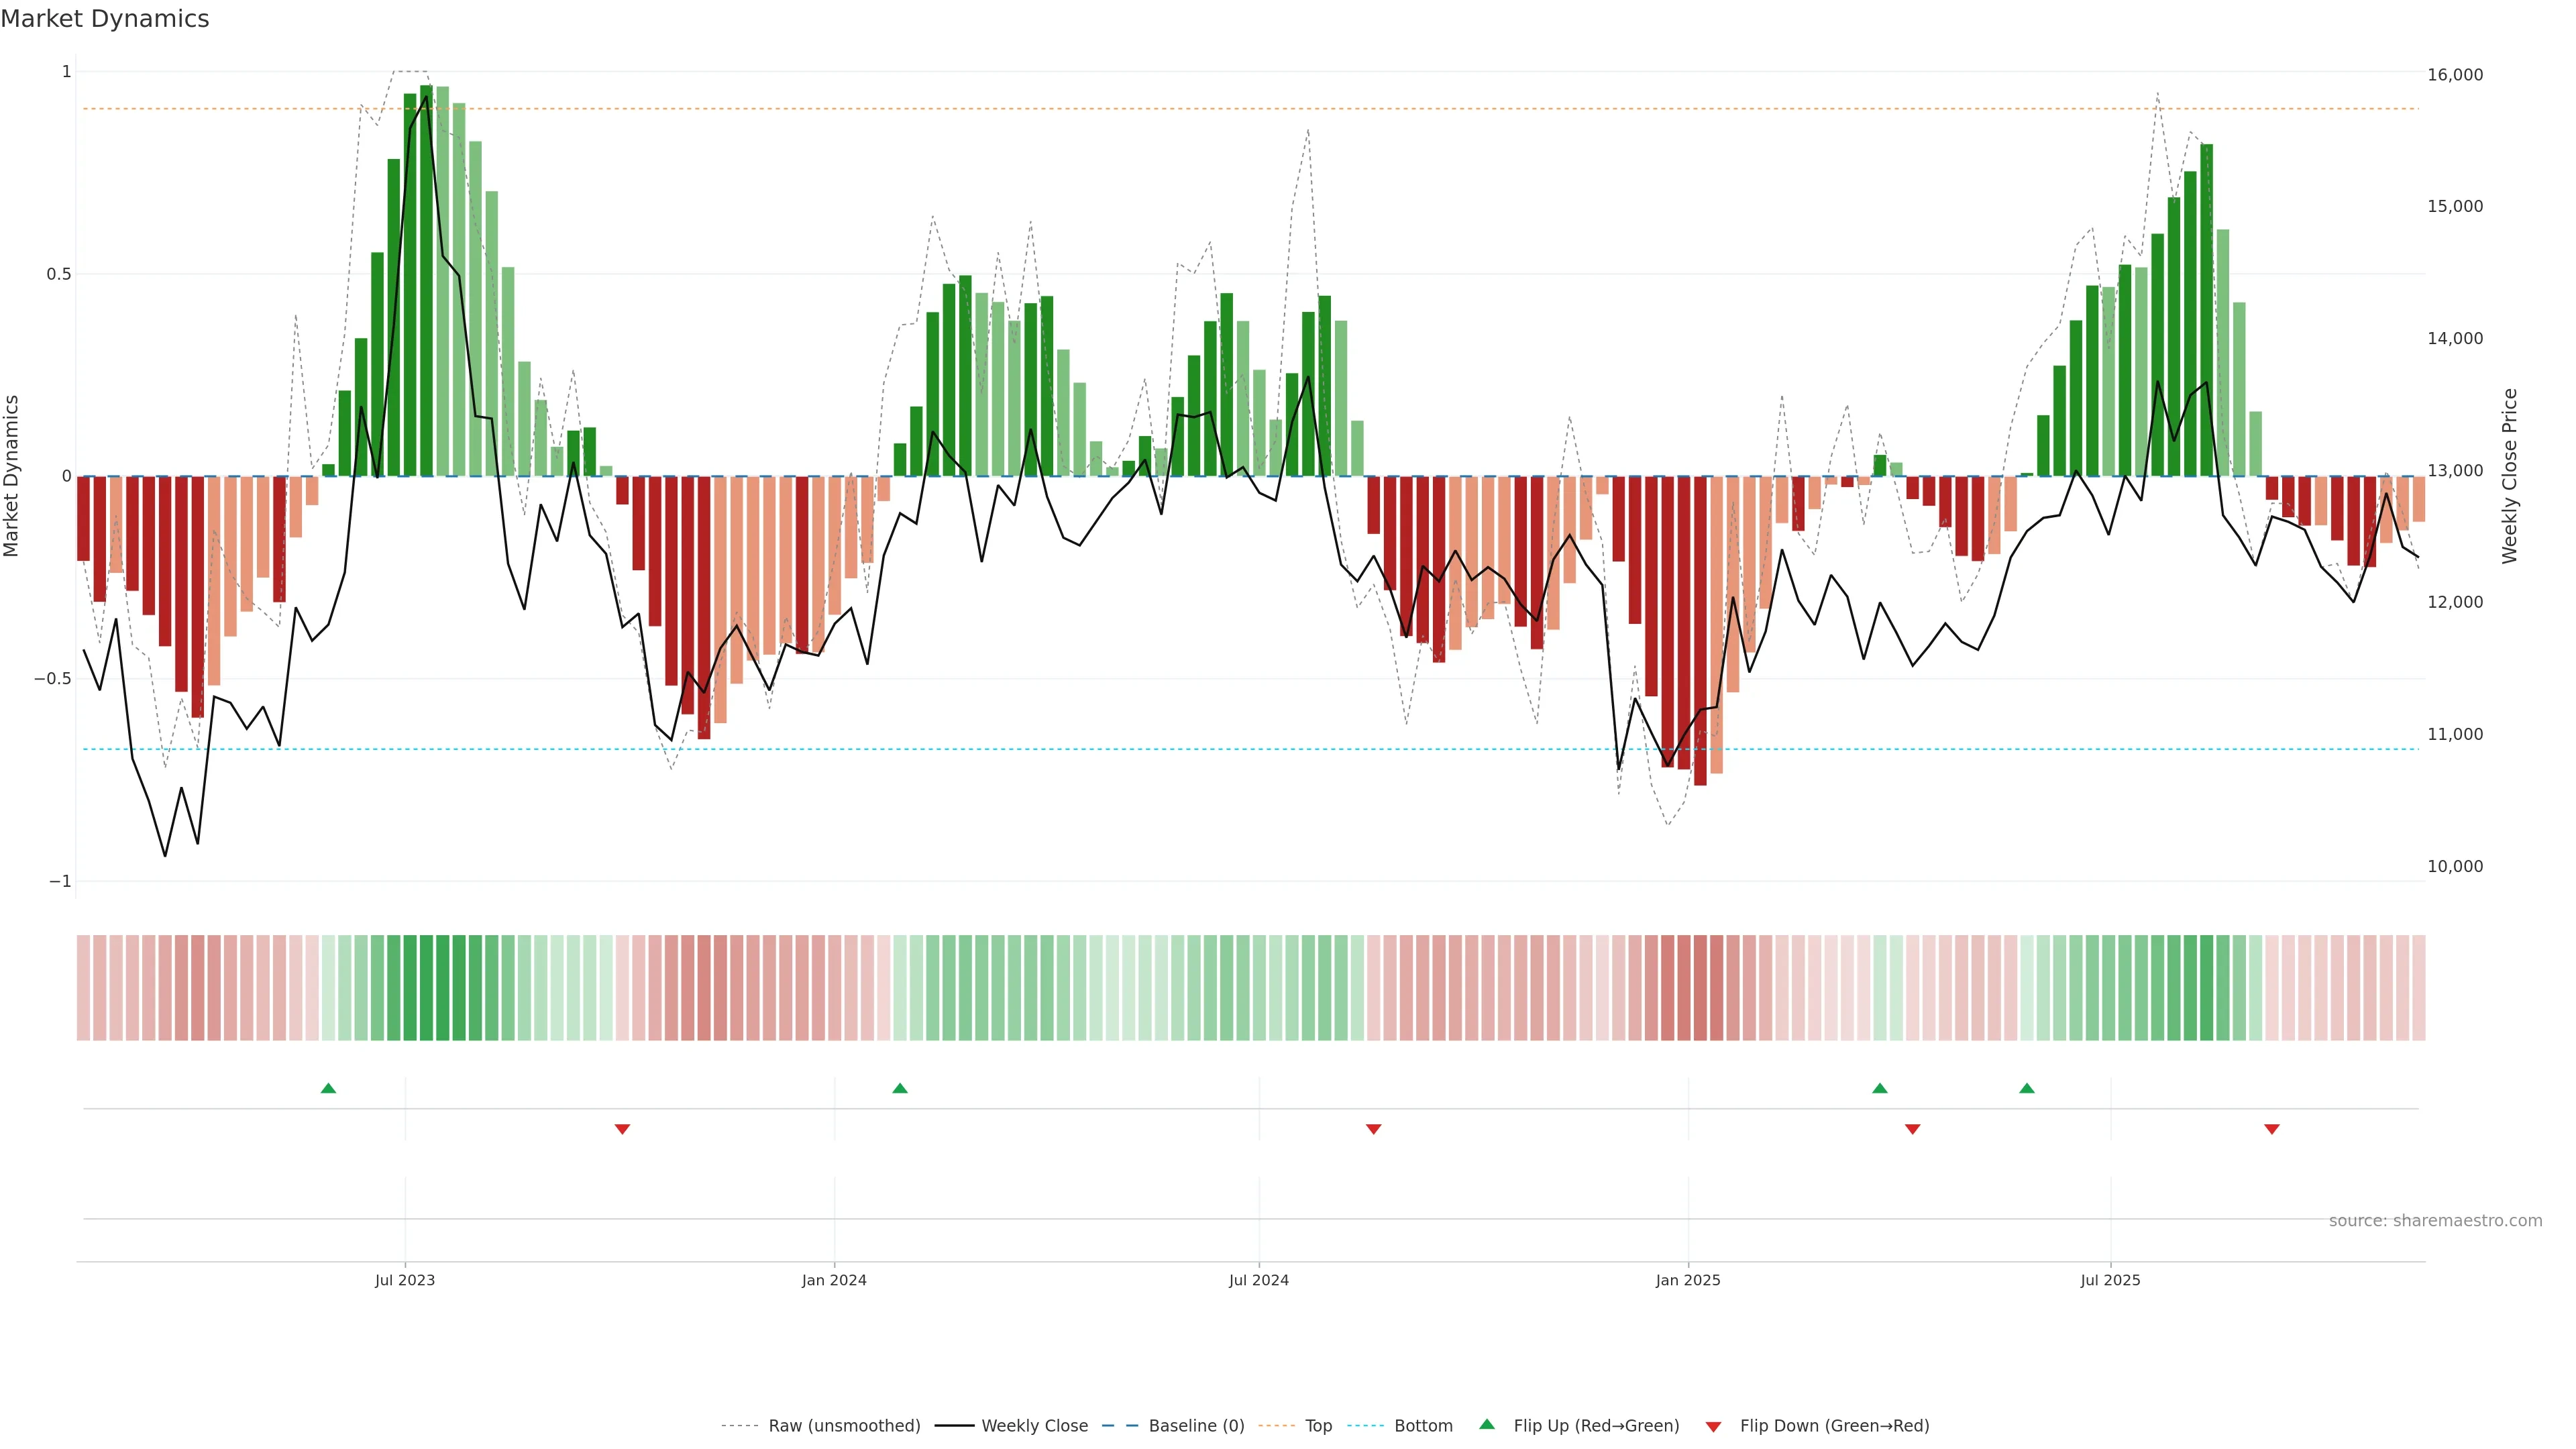Click the first green flip-up marker before Jul 2023
This screenshot has width=2576, height=1449.
328,1088
